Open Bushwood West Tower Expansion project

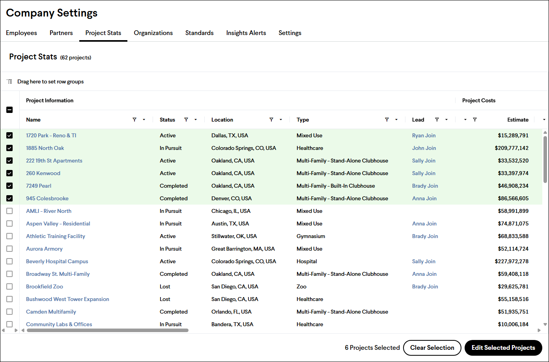pos(67,299)
